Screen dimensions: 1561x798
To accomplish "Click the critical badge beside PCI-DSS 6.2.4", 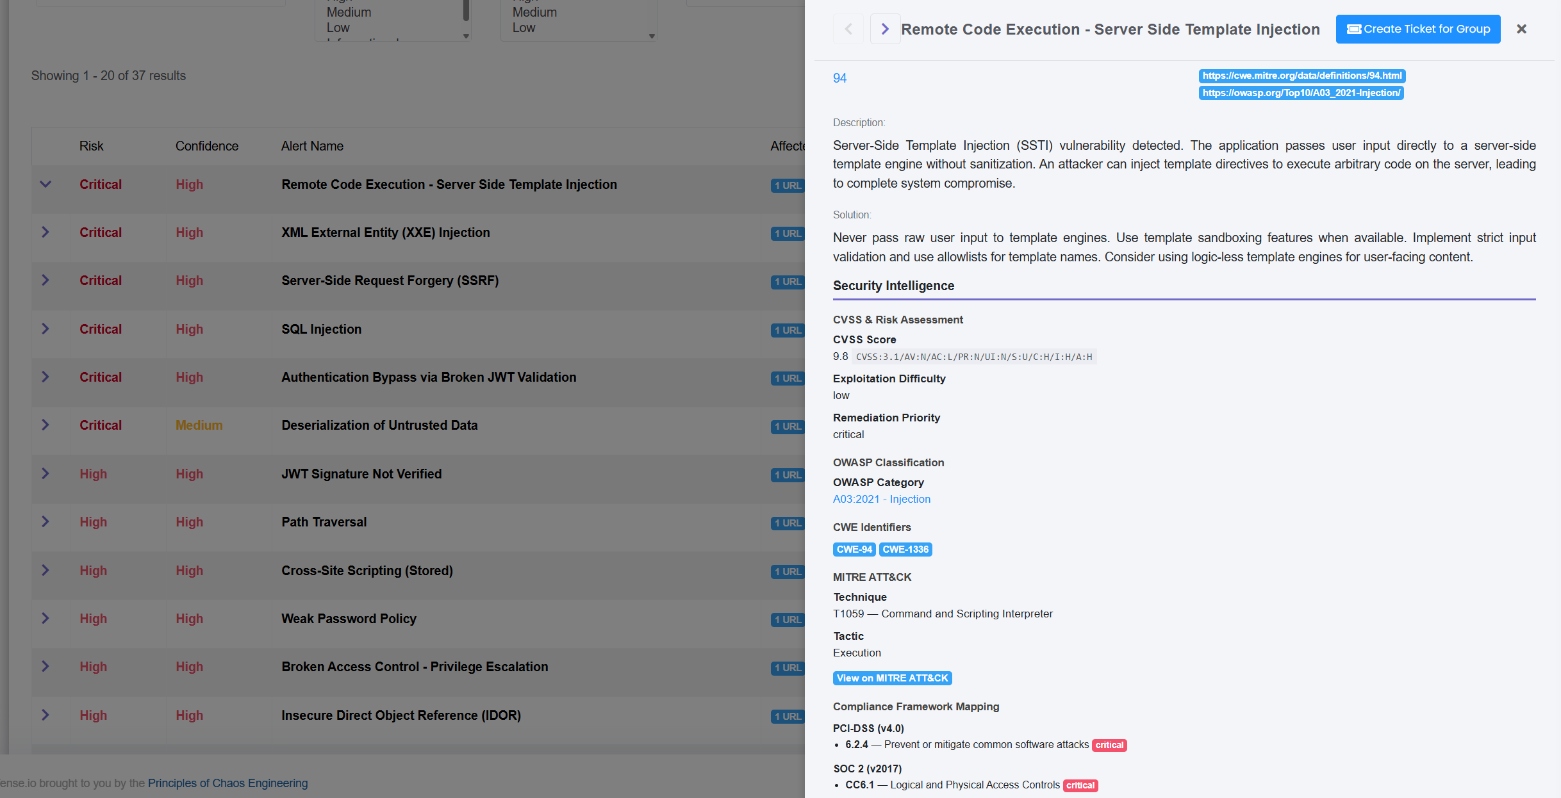I will point(1109,745).
